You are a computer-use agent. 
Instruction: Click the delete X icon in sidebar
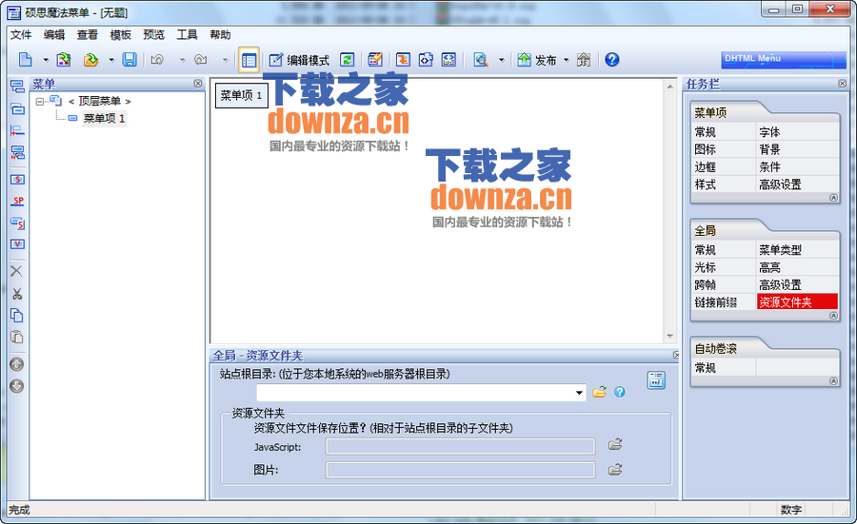[x=17, y=271]
